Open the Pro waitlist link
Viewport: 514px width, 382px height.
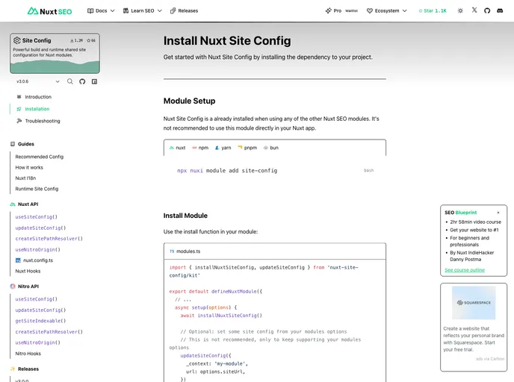tap(341, 10)
